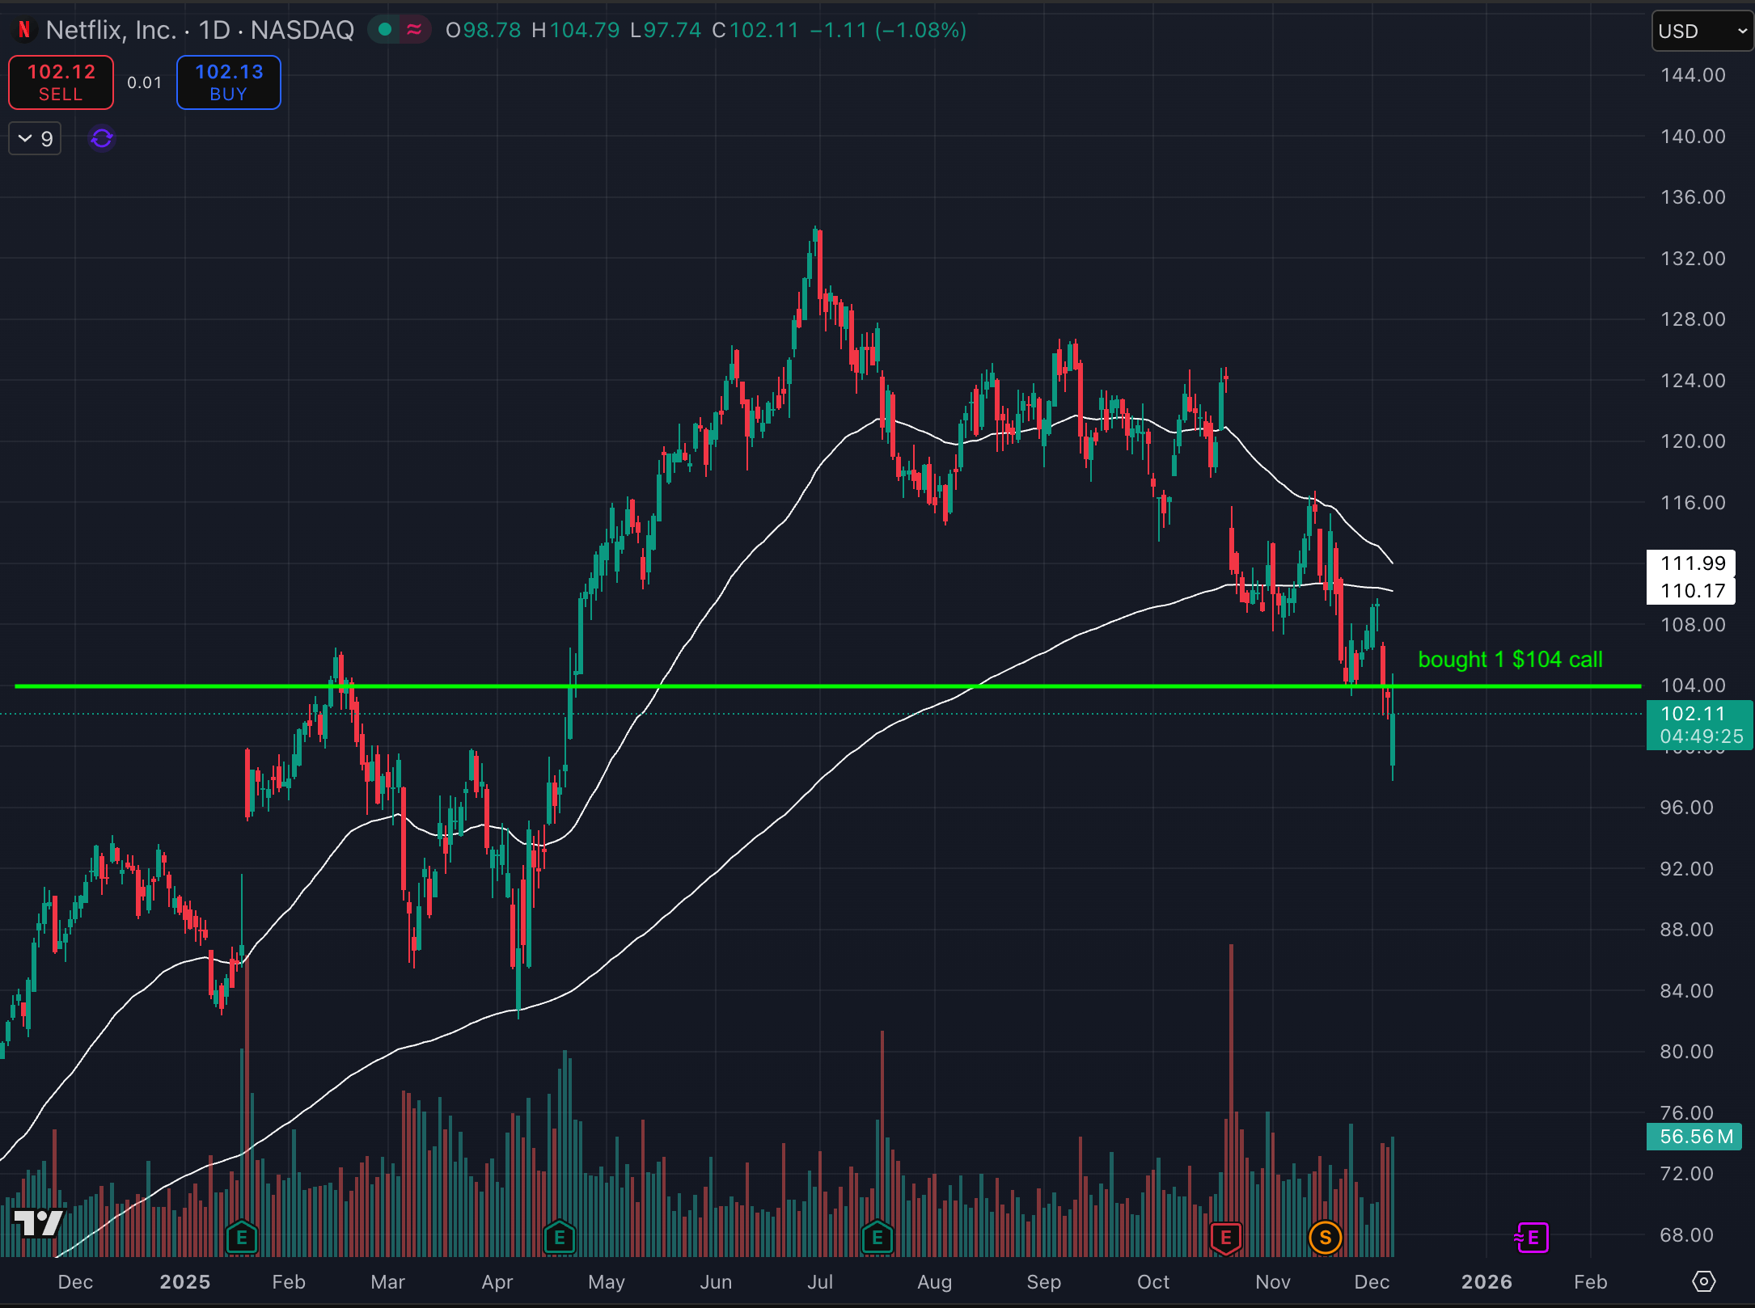Click the upcoming earnings badge near 2026
This screenshot has width=1755, height=1308.
coord(1531,1238)
